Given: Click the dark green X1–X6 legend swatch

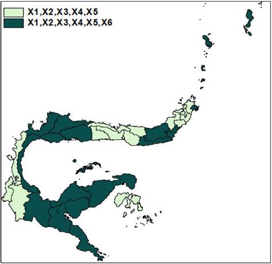Looking at the screenshot, I should click(x=14, y=23).
